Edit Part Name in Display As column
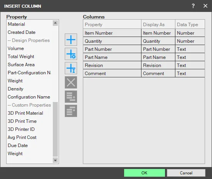212x179 pixels. [158, 57]
